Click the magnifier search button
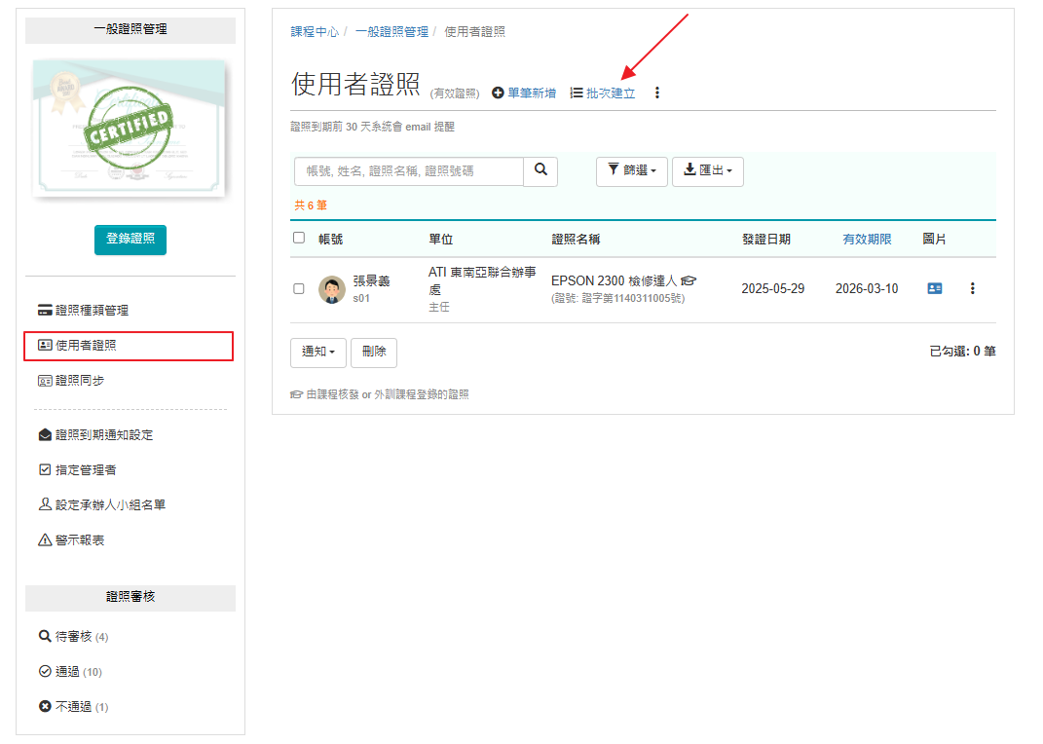The image size is (1043, 744). [540, 170]
